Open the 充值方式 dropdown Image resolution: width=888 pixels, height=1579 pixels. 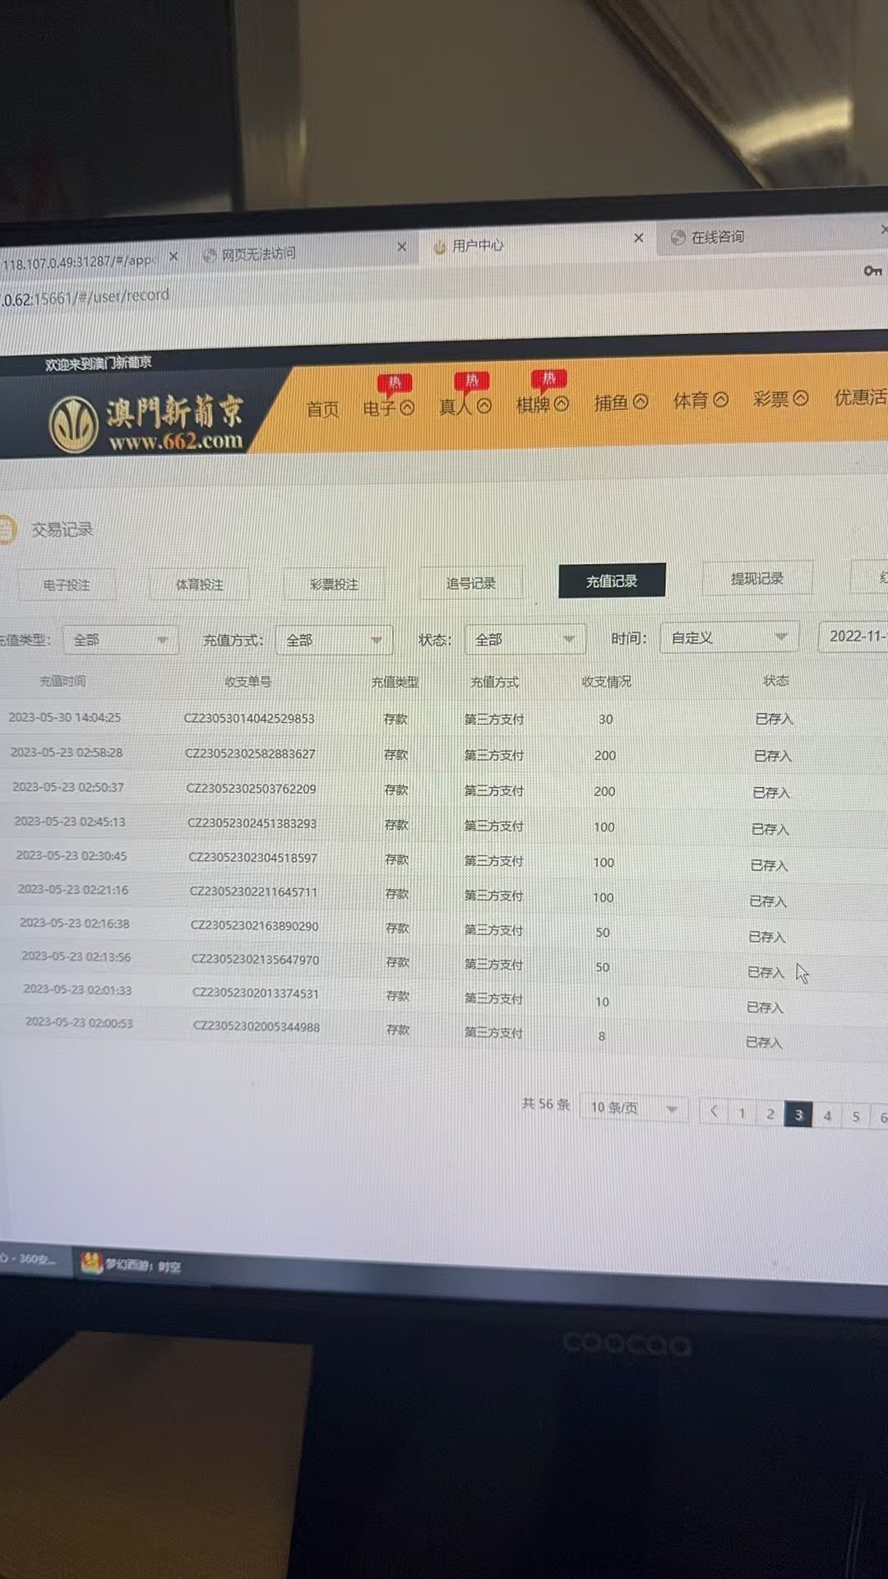(x=334, y=640)
